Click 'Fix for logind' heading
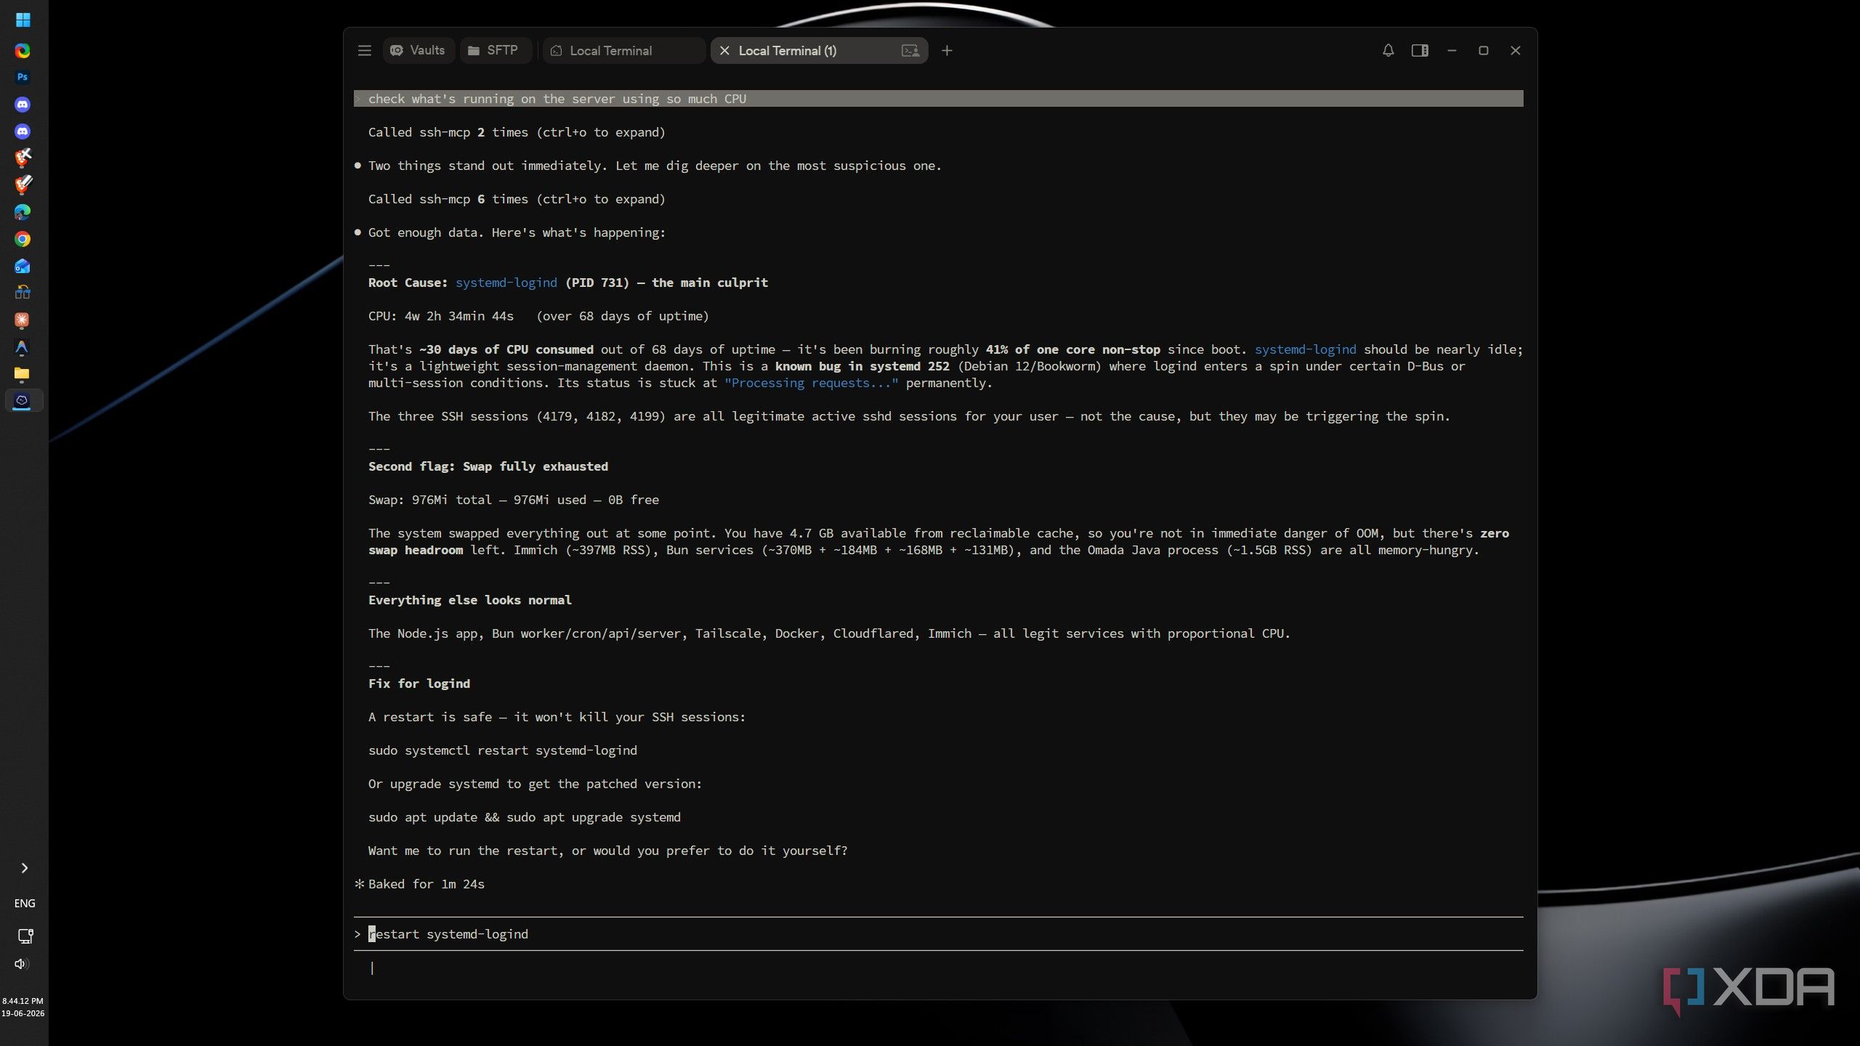This screenshot has height=1046, width=1860. pos(418,684)
